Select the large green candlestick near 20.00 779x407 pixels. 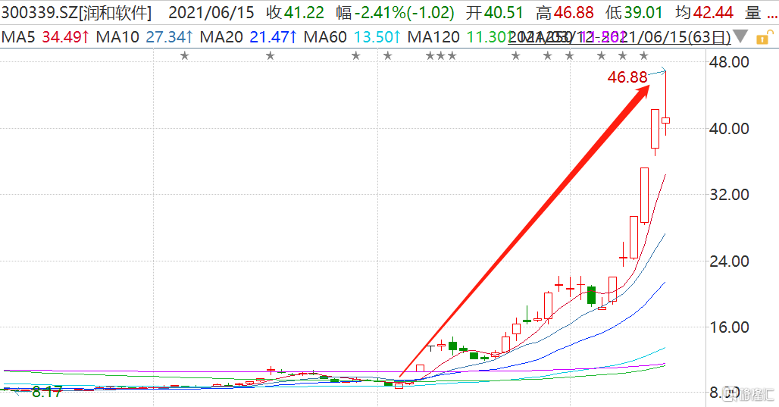(591, 295)
